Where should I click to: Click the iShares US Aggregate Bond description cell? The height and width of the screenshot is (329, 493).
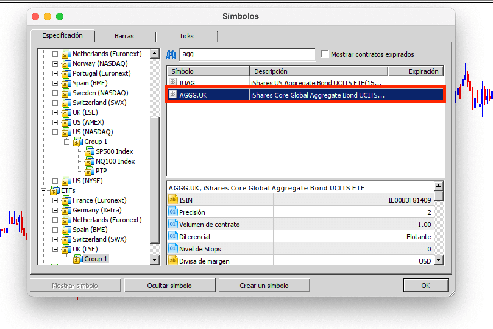[x=319, y=82]
